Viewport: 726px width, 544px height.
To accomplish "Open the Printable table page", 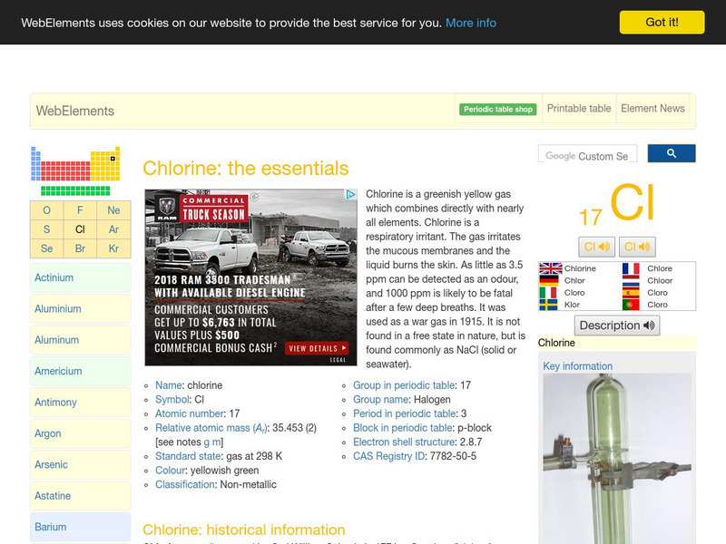I will tap(578, 107).
